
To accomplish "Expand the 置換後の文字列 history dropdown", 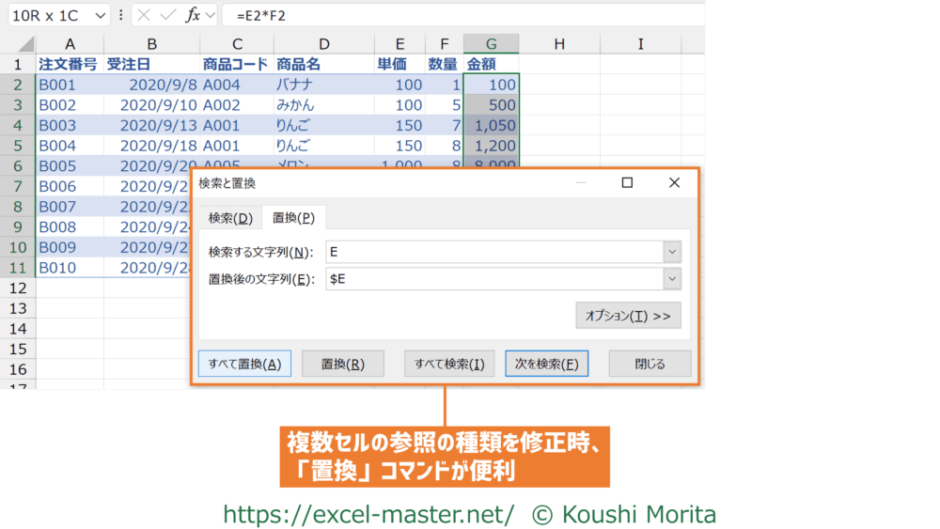I will pos(671,279).
